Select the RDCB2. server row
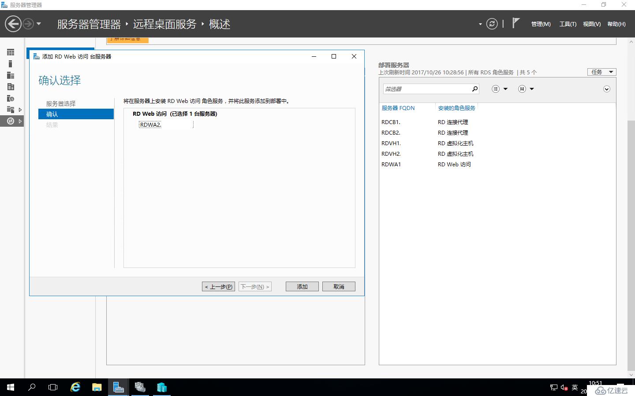635x396 pixels. pyautogui.click(x=497, y=132)
